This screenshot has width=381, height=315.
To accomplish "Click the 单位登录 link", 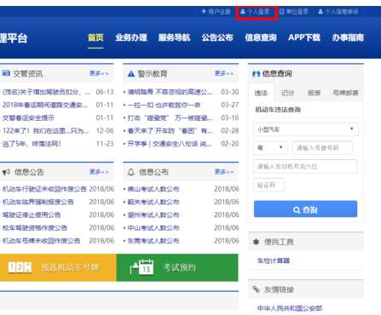I will pyautogui.click(x=297, y=11).
